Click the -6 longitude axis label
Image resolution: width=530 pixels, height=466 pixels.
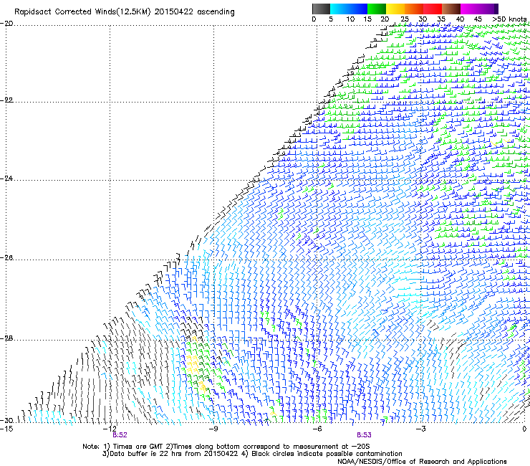click(x=317, y=429)
